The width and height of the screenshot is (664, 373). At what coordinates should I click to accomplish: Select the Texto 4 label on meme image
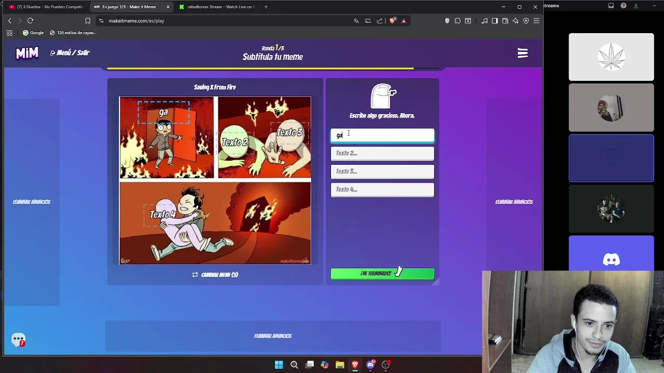coord(163,214)
